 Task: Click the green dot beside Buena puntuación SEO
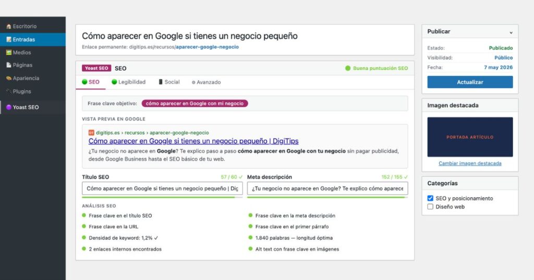tap(348, 68)
